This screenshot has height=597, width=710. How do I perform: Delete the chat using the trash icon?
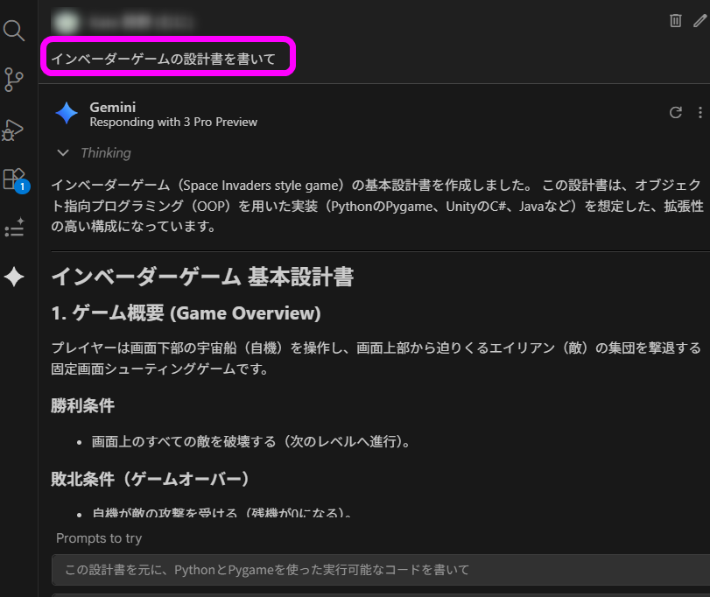tap(675, 19)
